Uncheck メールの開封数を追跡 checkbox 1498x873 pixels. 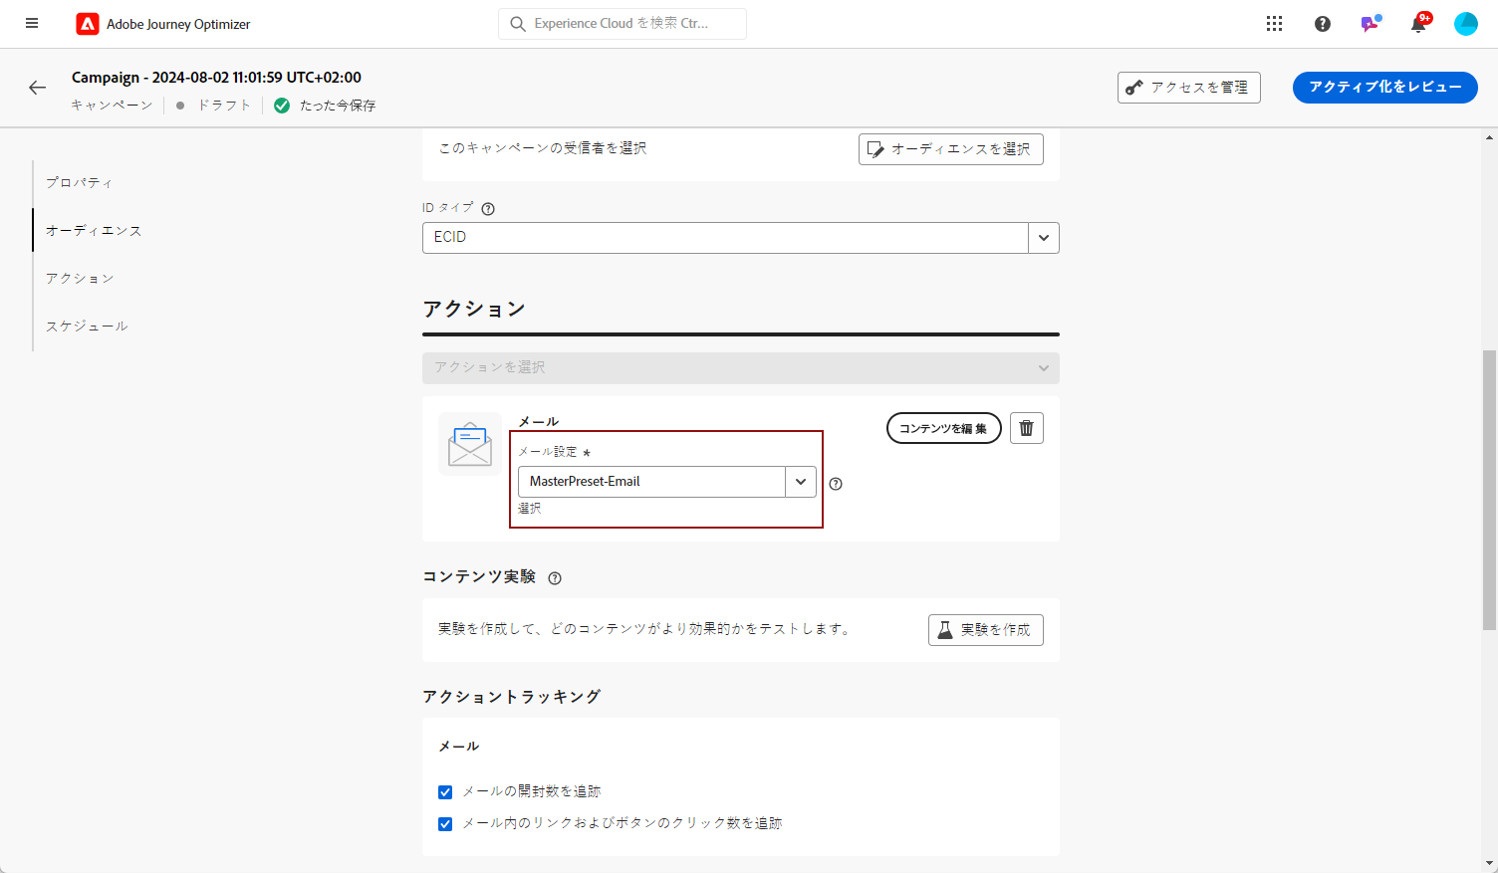tap(445, 792)
